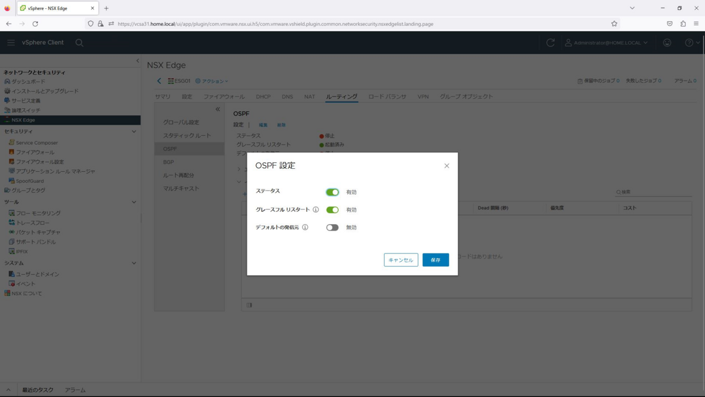This screenshot has height=397, width=705.
Task: Switch to the サマリ tab
Action: [163, 96]
